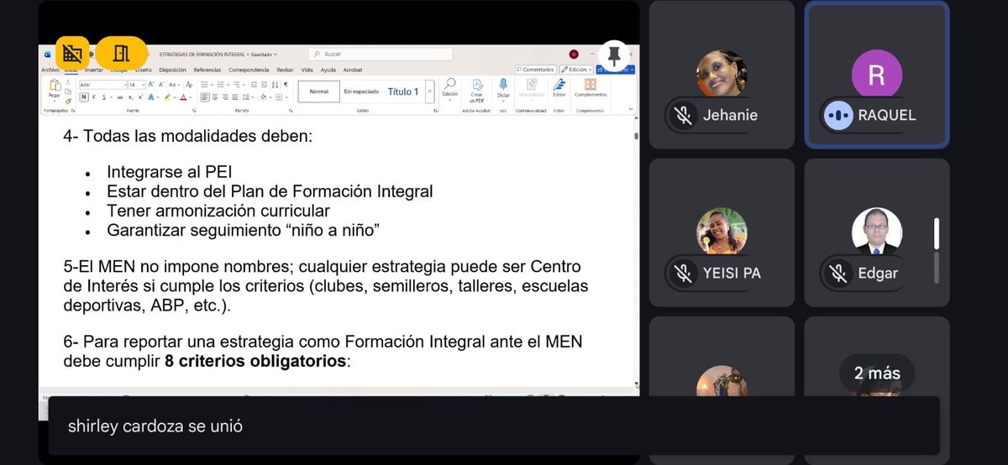Expand the styles gallery
This screenshot has height=465, width=1008.
point(429,91)
